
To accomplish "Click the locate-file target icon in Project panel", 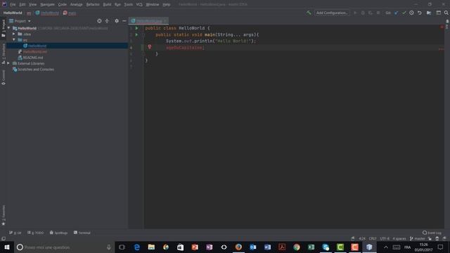I will [x=99, y=21].
